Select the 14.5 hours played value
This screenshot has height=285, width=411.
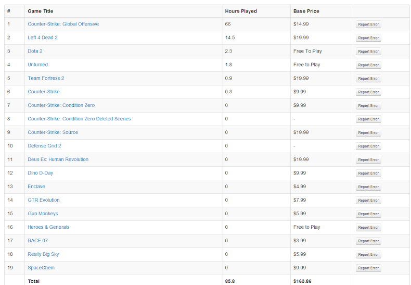point(230,38)
